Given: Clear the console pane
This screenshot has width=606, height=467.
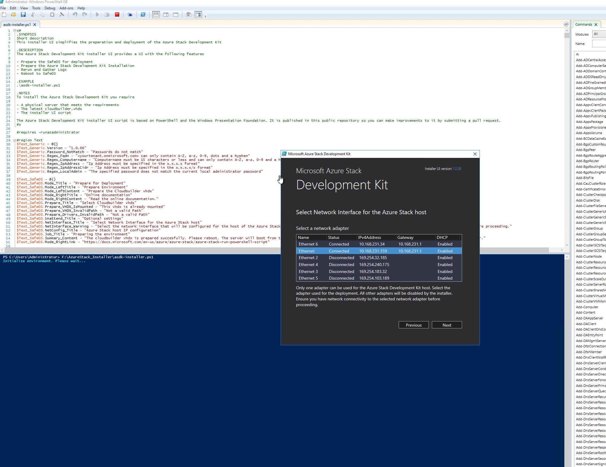Looking at the screenshot, I should (x=62, y=14).
